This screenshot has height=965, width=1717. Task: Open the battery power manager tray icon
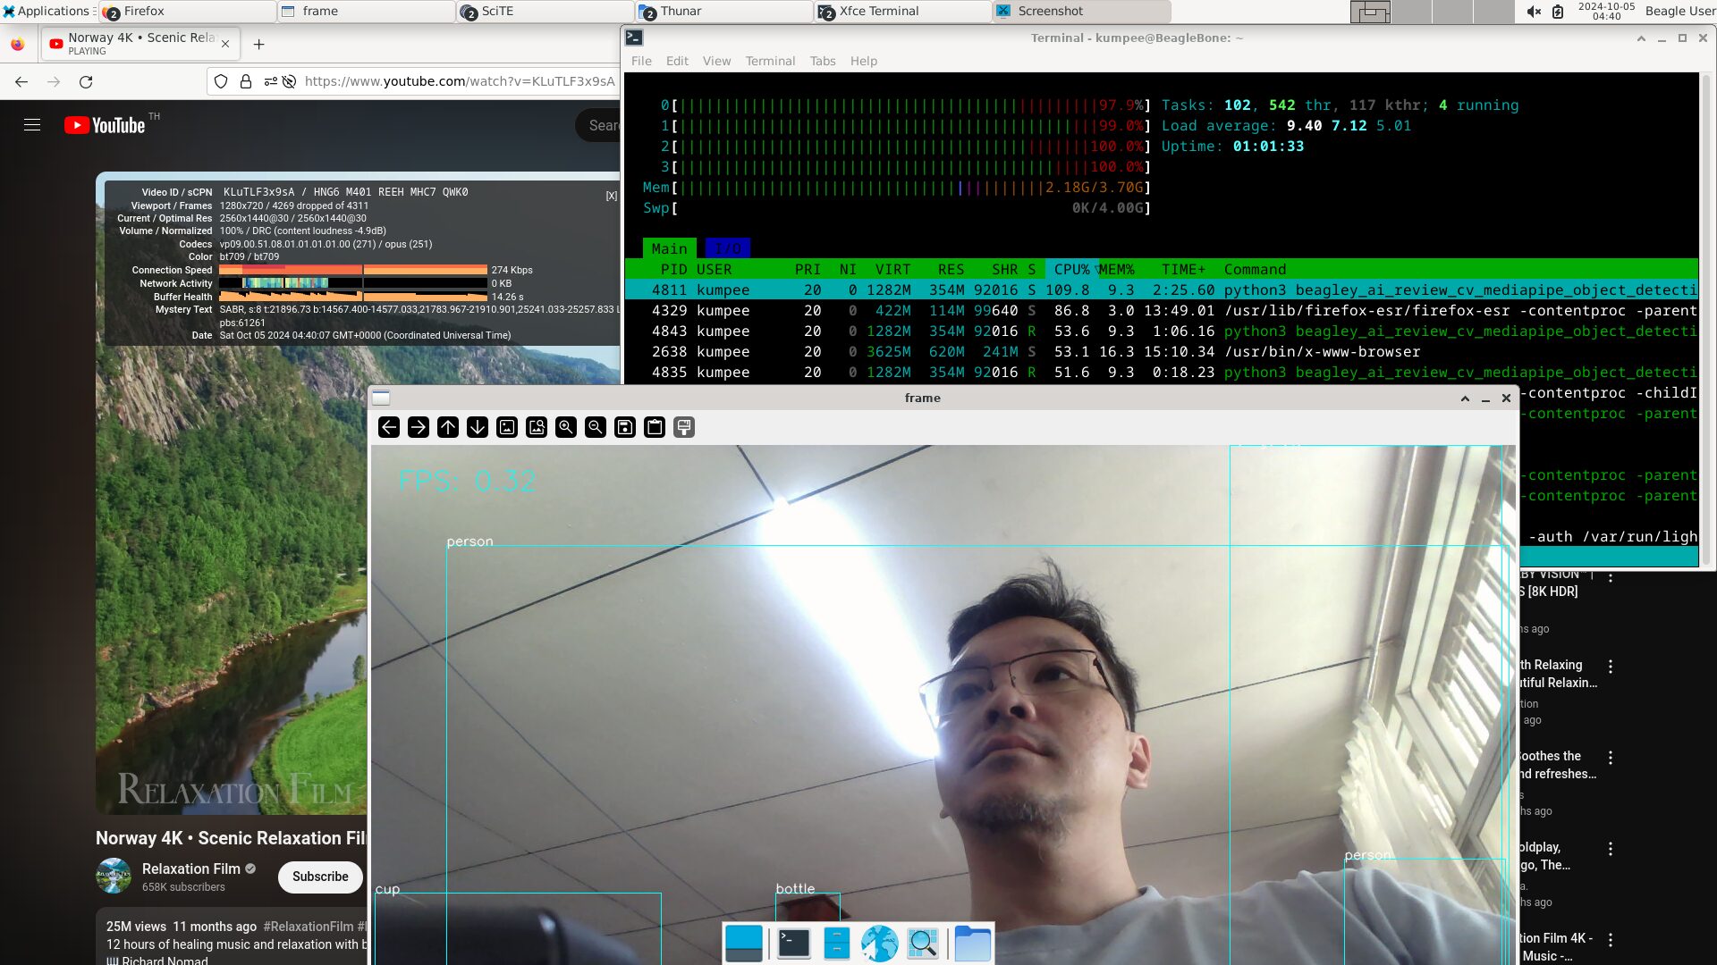coord(1558,11)
